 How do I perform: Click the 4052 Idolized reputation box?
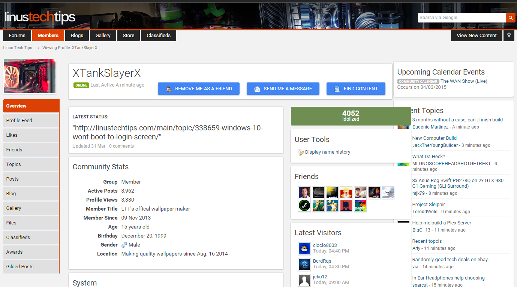(351, 116)
